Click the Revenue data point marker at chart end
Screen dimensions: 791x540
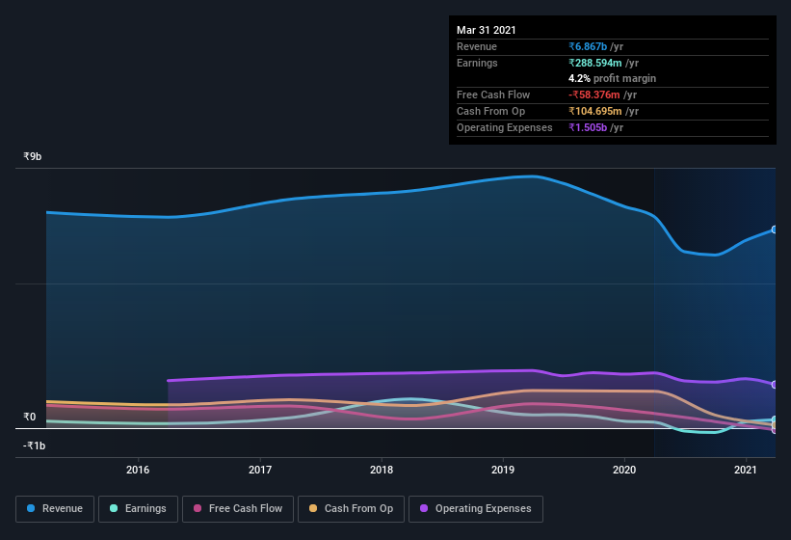775,229
